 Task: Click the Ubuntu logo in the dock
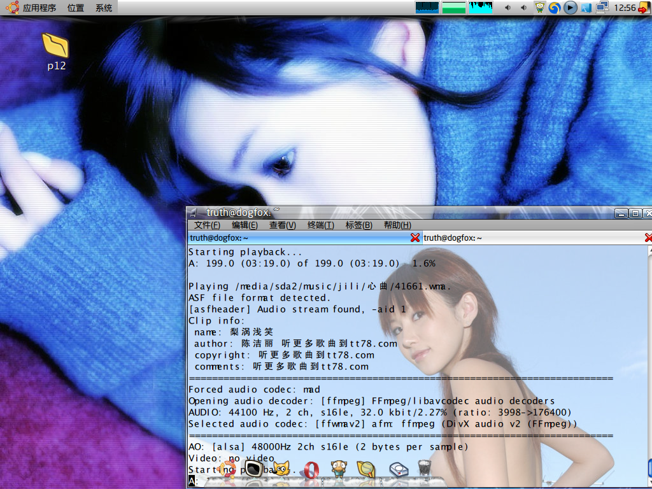(227, 470)
